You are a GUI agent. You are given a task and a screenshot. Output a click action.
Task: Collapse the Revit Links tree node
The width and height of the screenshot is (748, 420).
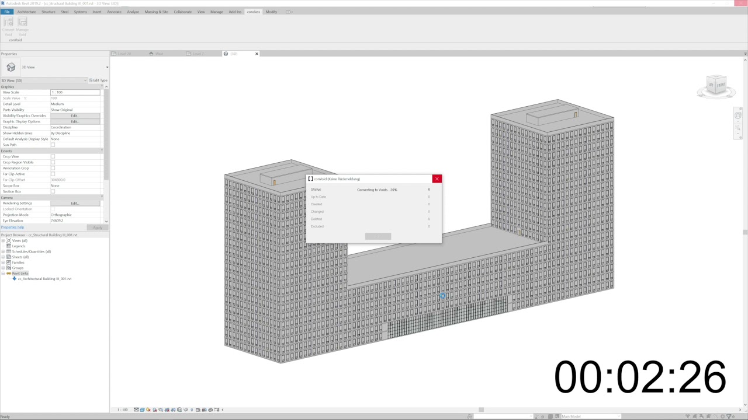click(3, 273)
